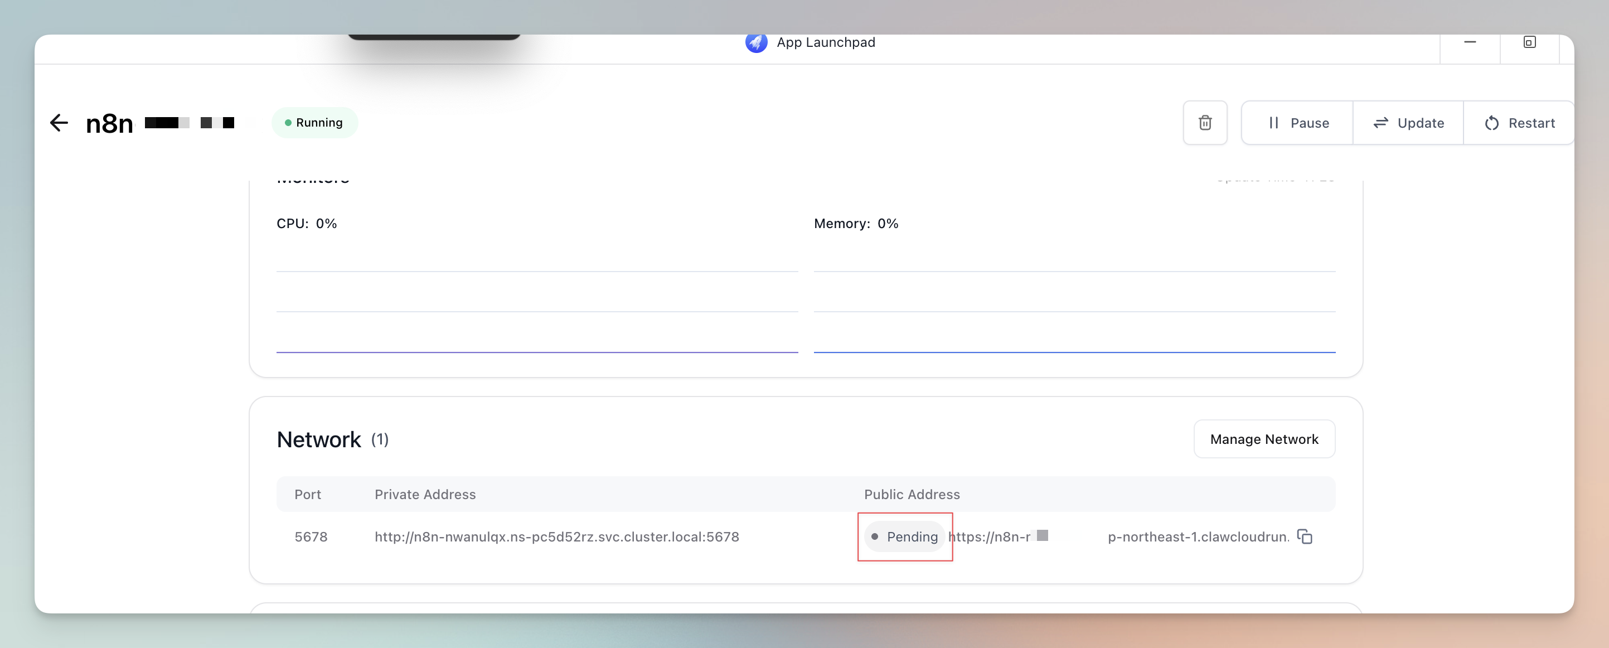Image resolution: width=1609 pixels, height=648 pixels.
Task: Copy the public address with copy icon
Action: coord(1304,536)
